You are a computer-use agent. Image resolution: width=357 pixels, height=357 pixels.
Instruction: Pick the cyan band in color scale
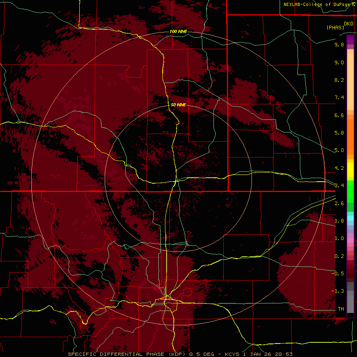(x=350, y=218)
